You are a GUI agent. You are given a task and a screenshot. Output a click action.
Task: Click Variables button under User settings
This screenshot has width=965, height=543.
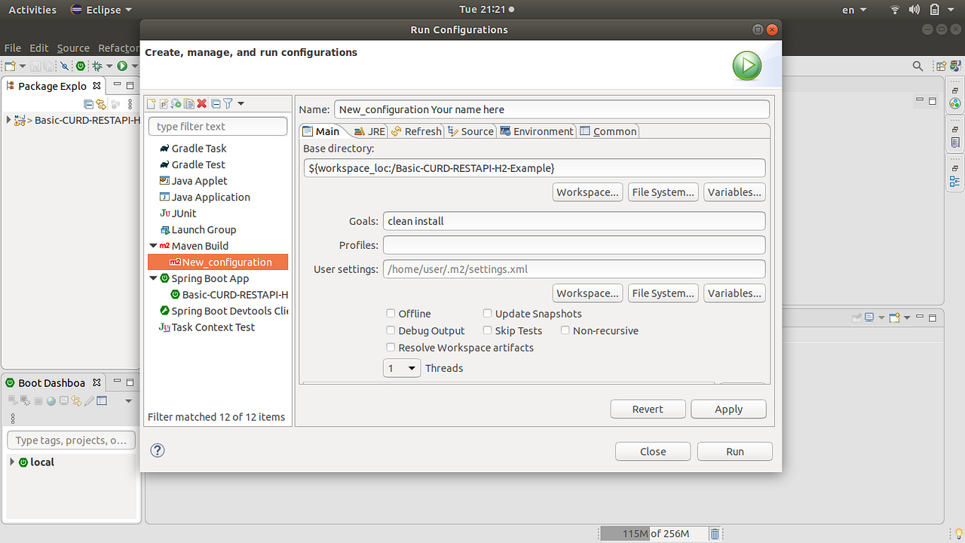(x=735, y=293)
